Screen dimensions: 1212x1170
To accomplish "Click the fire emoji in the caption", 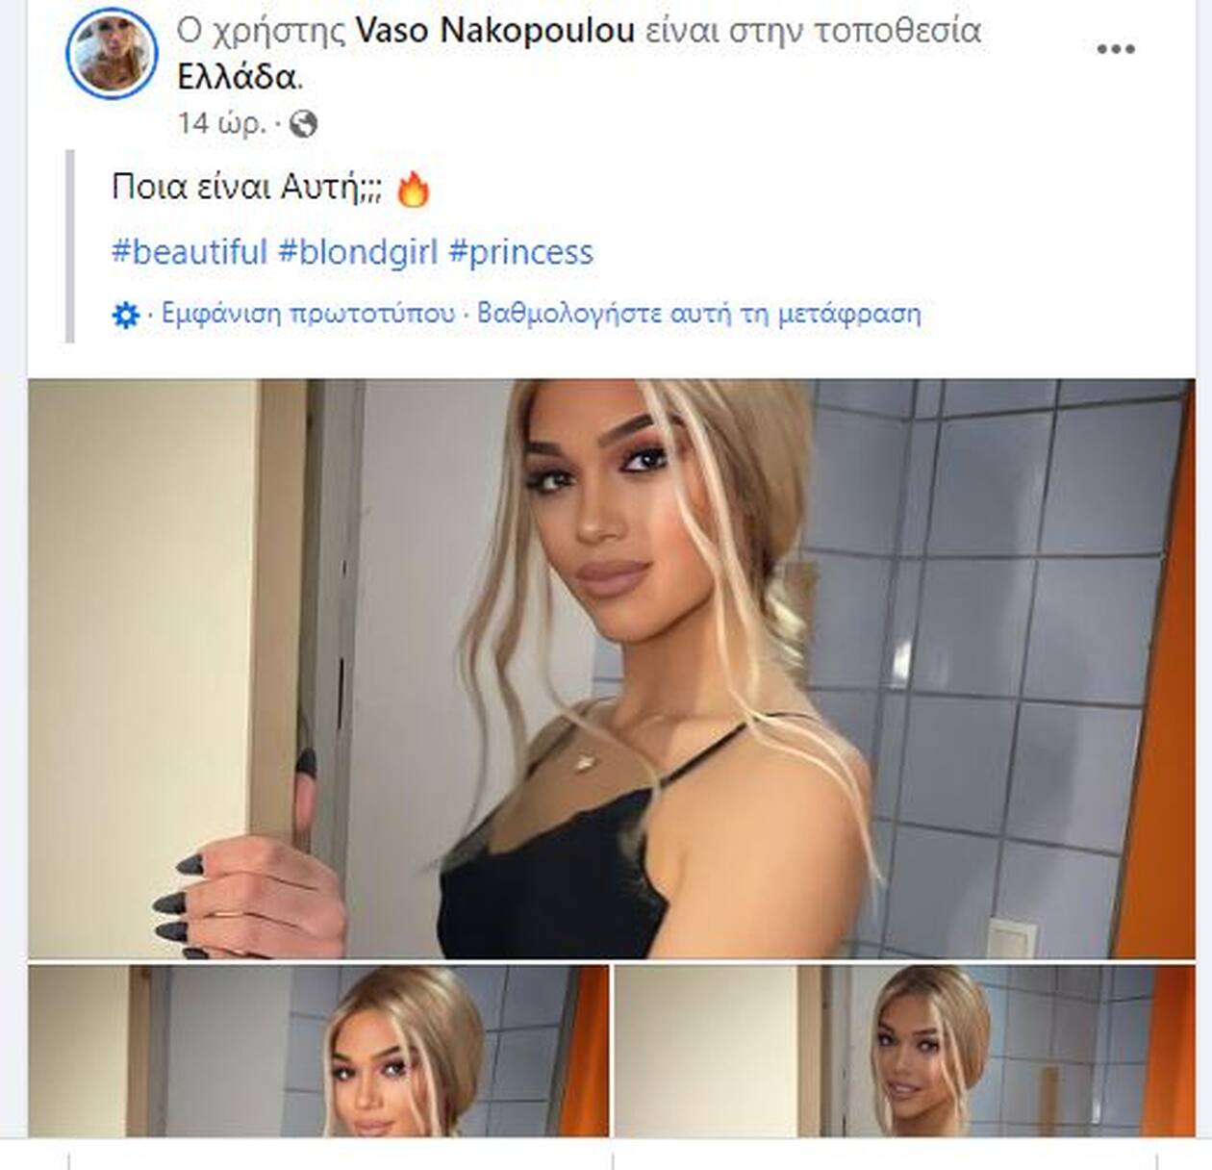I will point(414,189).
